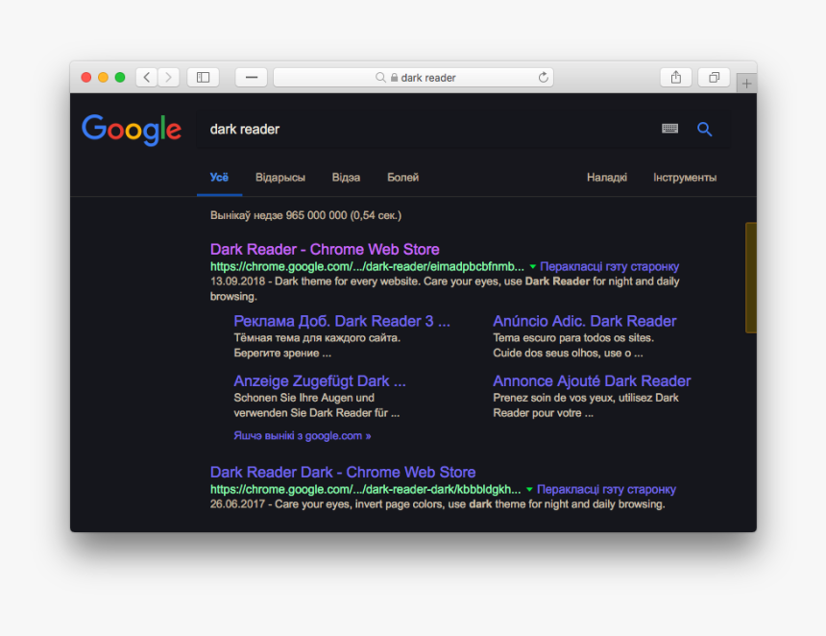The width and height of the screenshot is (826, 636).
Task: Click the Safari address bar field
Action: click(414, 78)
